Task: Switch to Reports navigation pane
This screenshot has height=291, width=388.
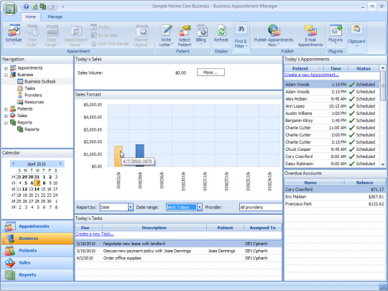Action: 37,274
